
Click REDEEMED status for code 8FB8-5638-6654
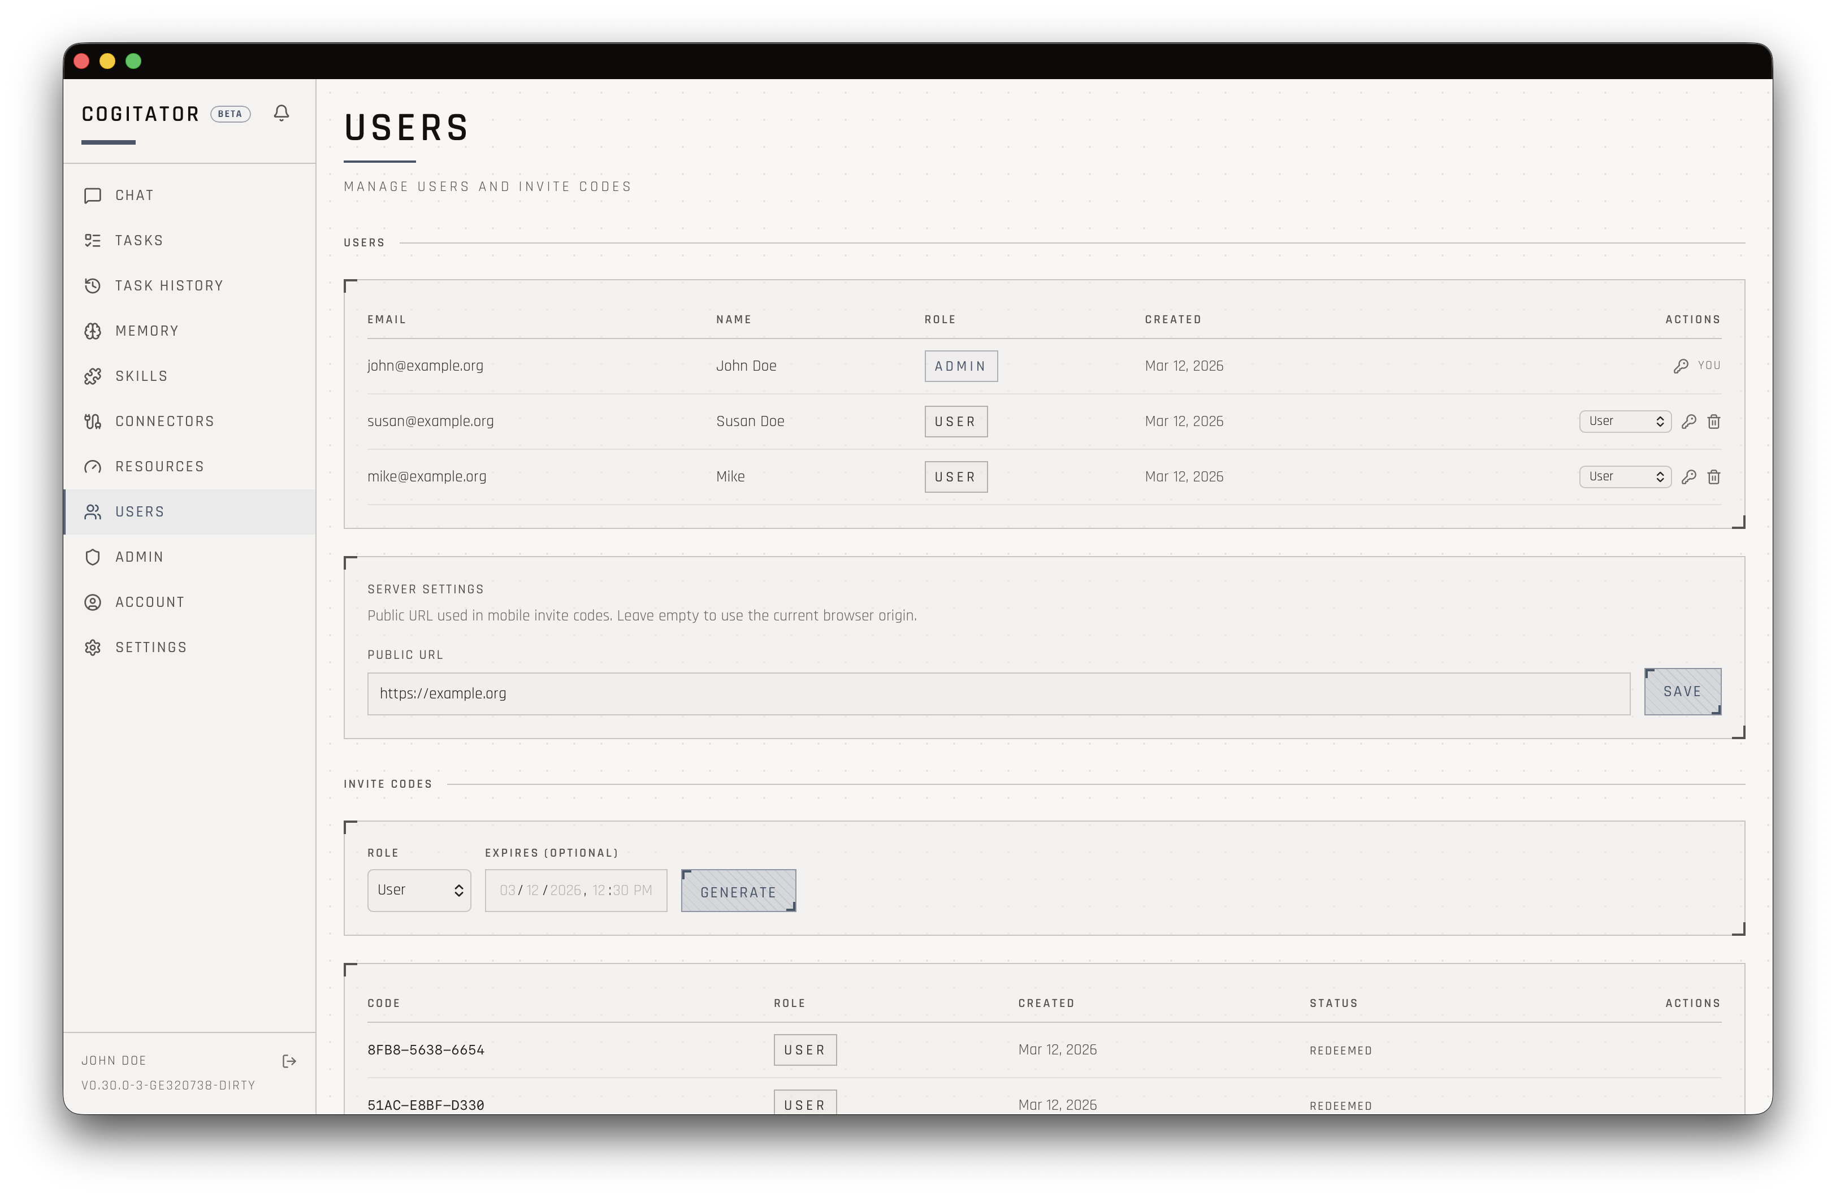pos(1341,1051)
